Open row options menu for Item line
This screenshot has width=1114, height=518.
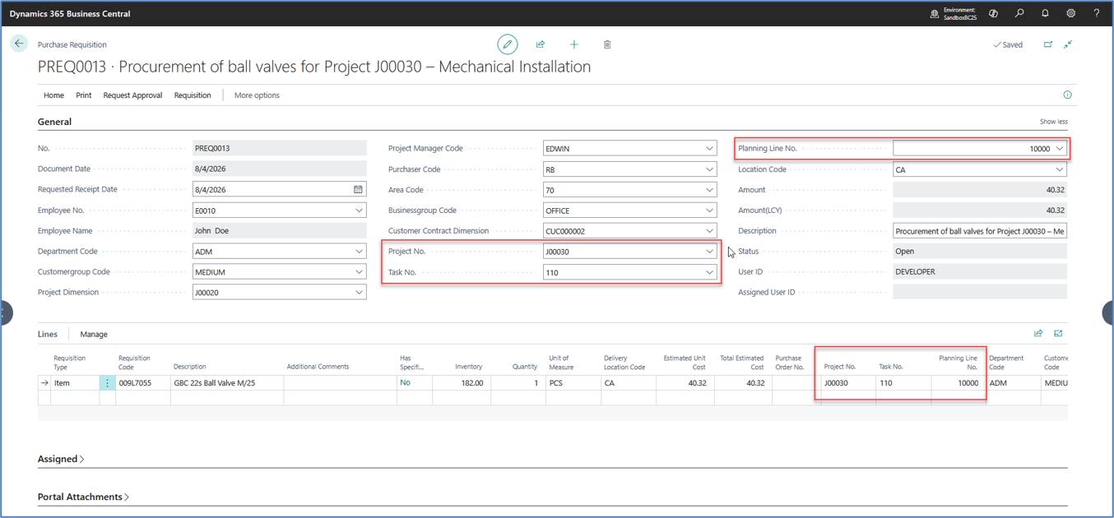click(107, 383)
